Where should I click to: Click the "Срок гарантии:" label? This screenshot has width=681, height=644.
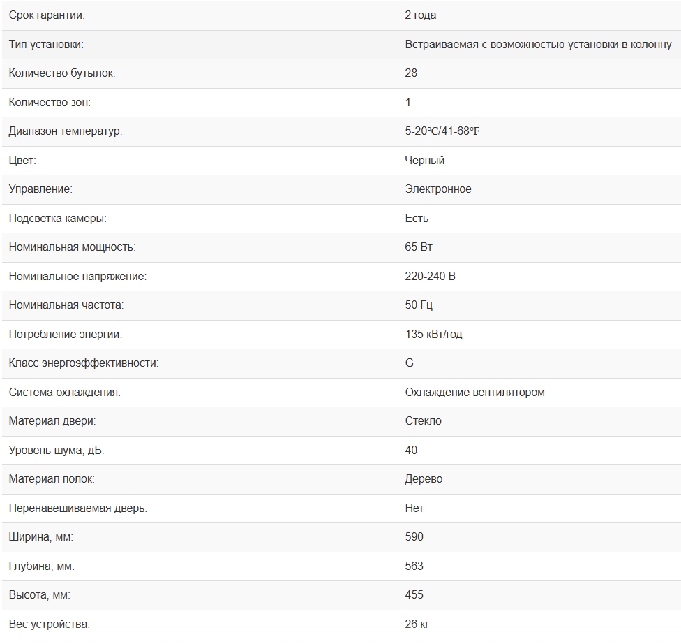click(x=47, y=15)
